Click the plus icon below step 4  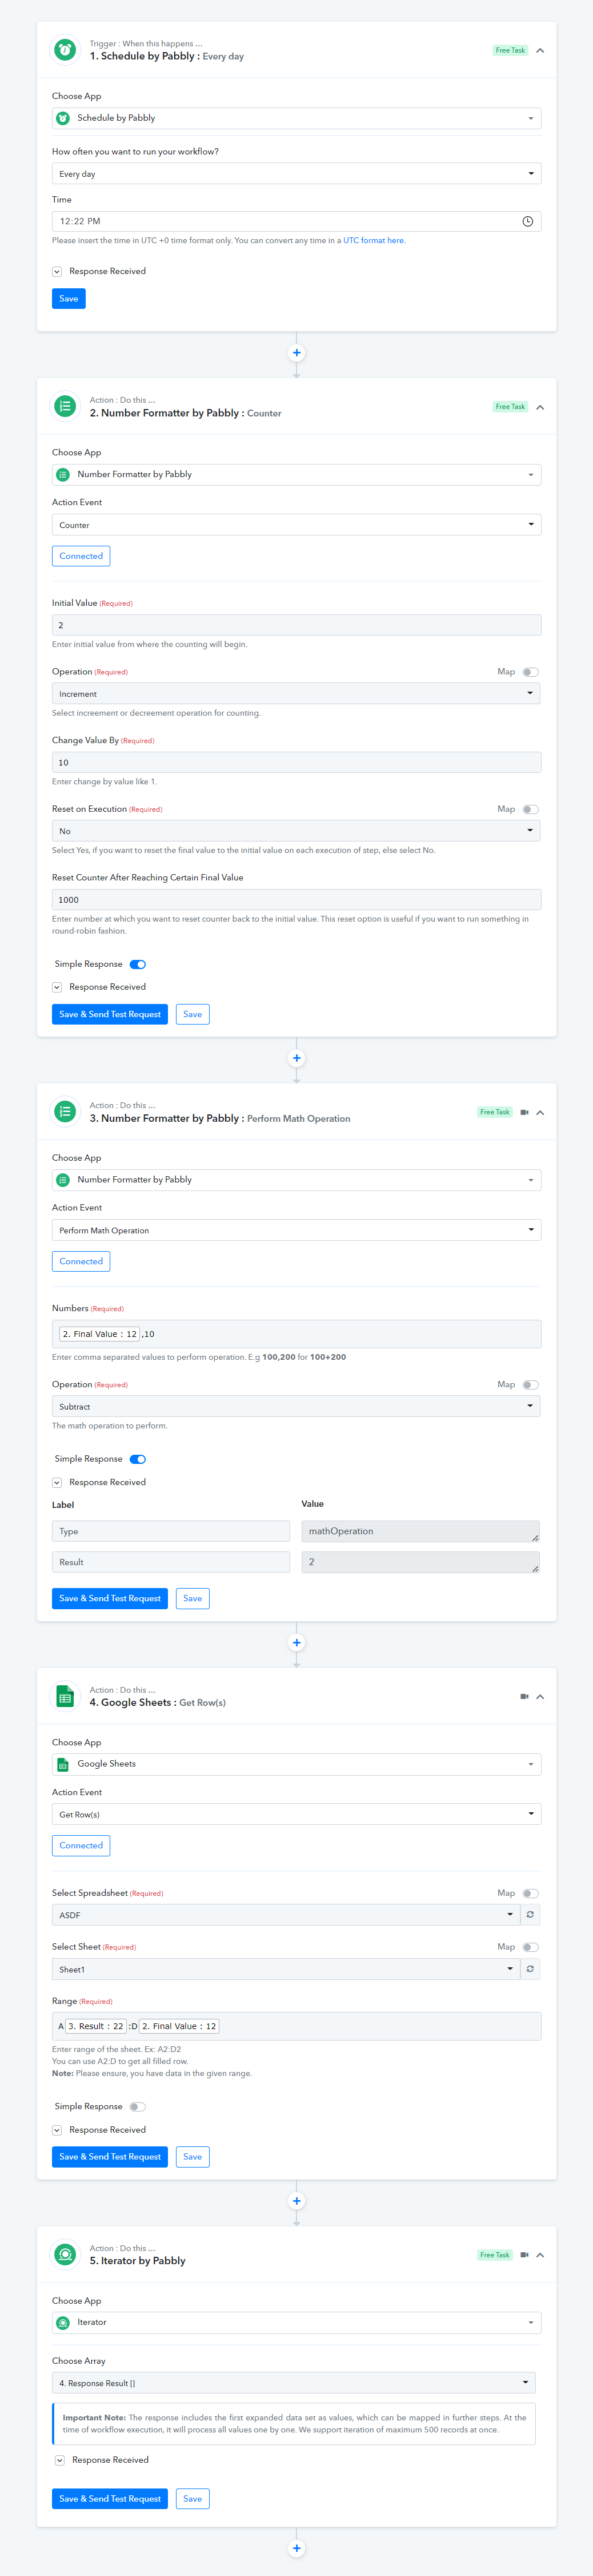click(296, 2201)
